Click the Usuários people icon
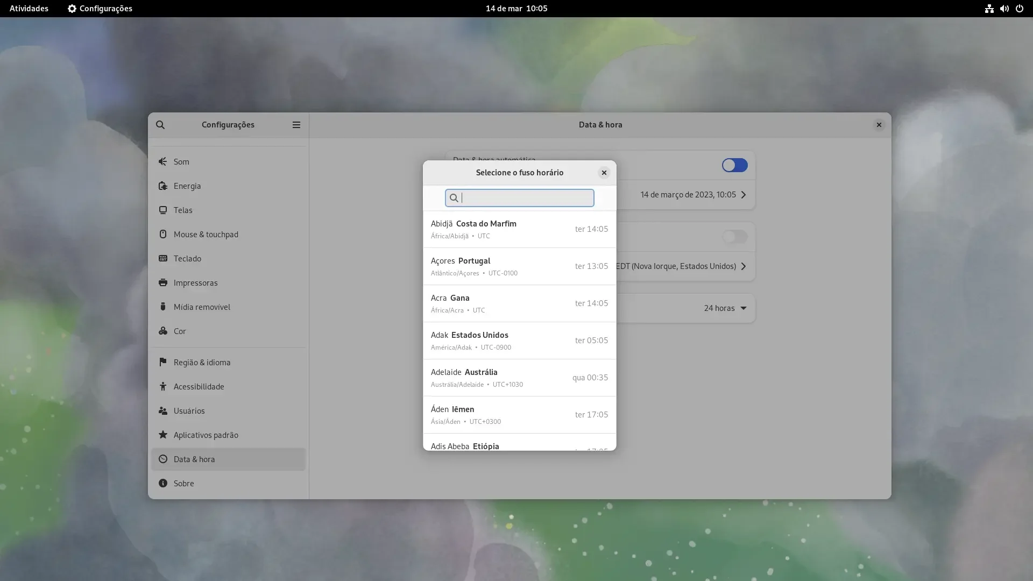 point(162,411)
